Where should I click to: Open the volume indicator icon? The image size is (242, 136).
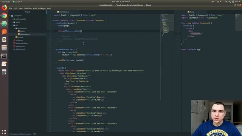click(230, 2)
